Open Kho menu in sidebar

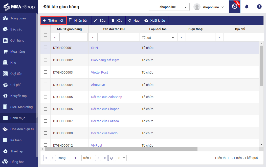click(x=13, y=62)
